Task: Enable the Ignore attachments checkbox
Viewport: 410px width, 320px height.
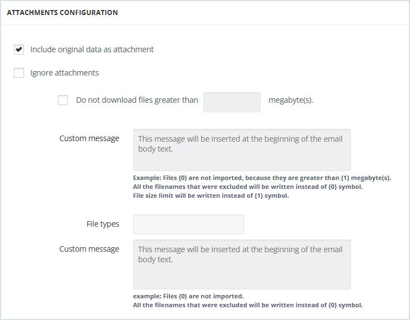Action: [19, 73]
